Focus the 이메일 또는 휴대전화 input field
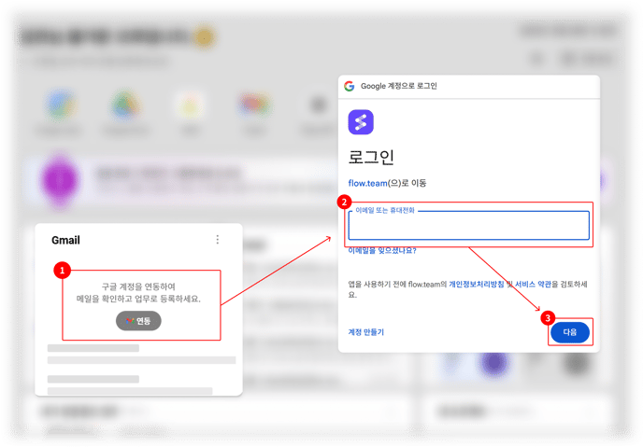Screen dimensions: 643x447 coord(469,225)
